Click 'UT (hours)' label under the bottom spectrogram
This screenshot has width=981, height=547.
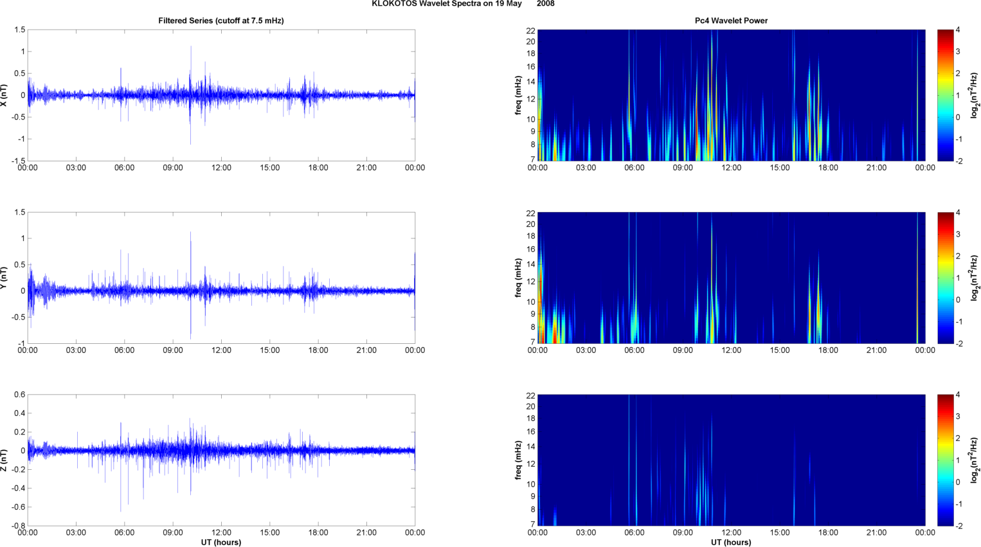(x=731, y=542)
